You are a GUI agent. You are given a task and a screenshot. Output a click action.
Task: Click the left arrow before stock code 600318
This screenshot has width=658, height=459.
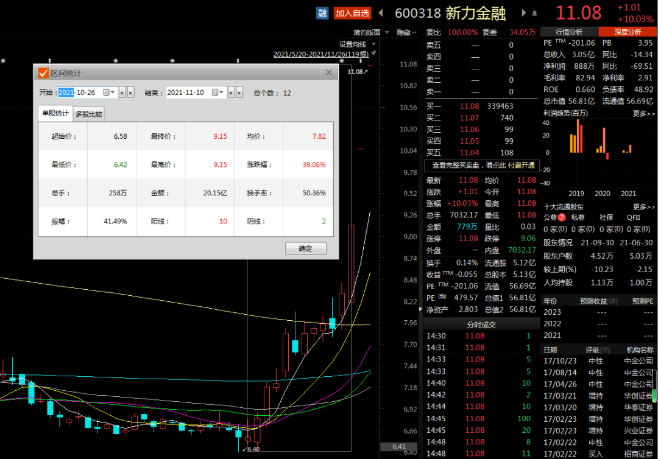tap(381, 13)
